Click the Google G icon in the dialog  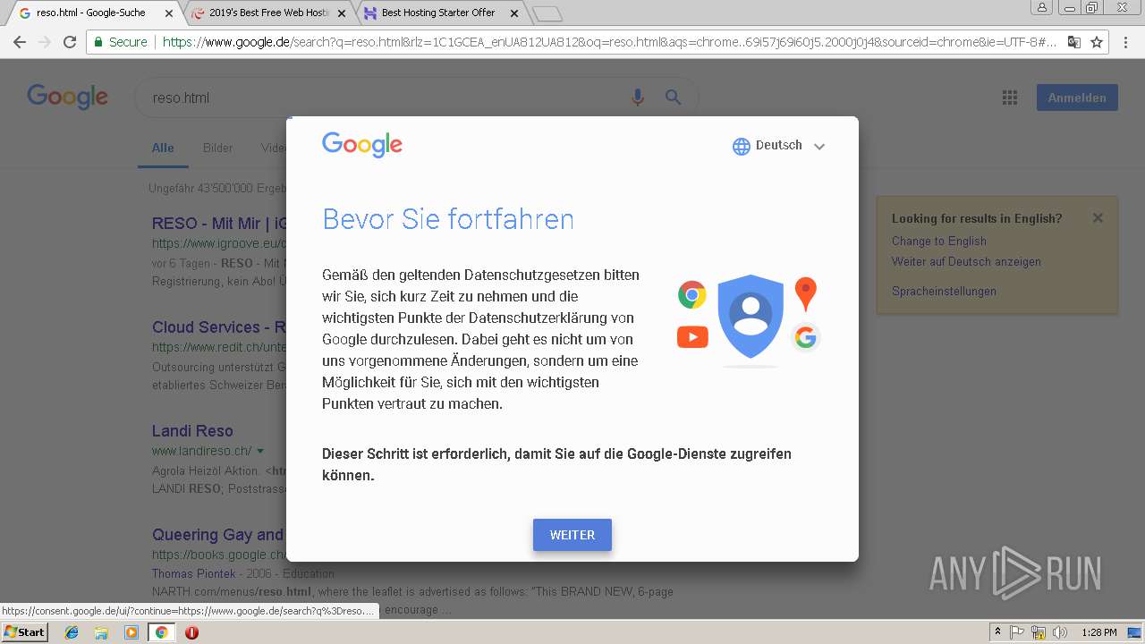pos(806,337)
